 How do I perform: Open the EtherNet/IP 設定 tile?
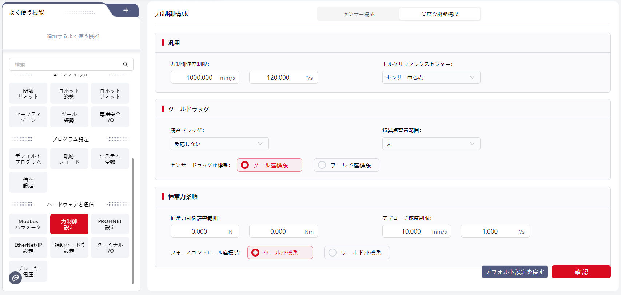(28, 248)
